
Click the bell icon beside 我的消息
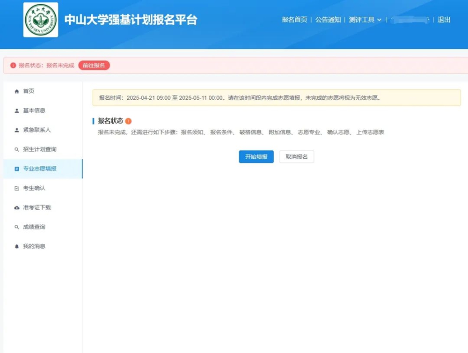click(x=17, y=246)
